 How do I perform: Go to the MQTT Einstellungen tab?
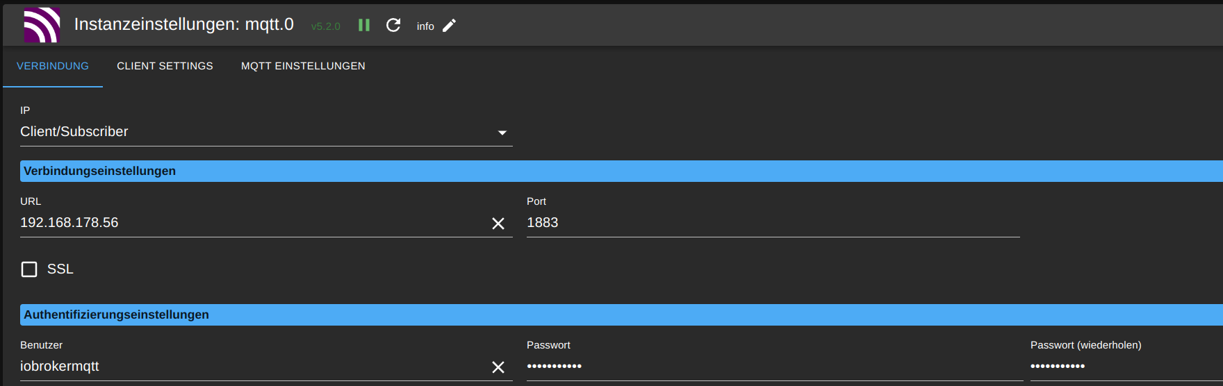coord(303,66)
